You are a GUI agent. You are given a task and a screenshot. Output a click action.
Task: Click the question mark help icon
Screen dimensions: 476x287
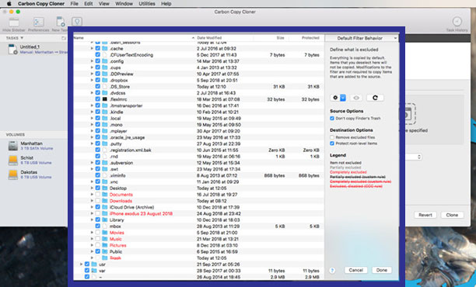pyautogui.click(x=332, y=271)
